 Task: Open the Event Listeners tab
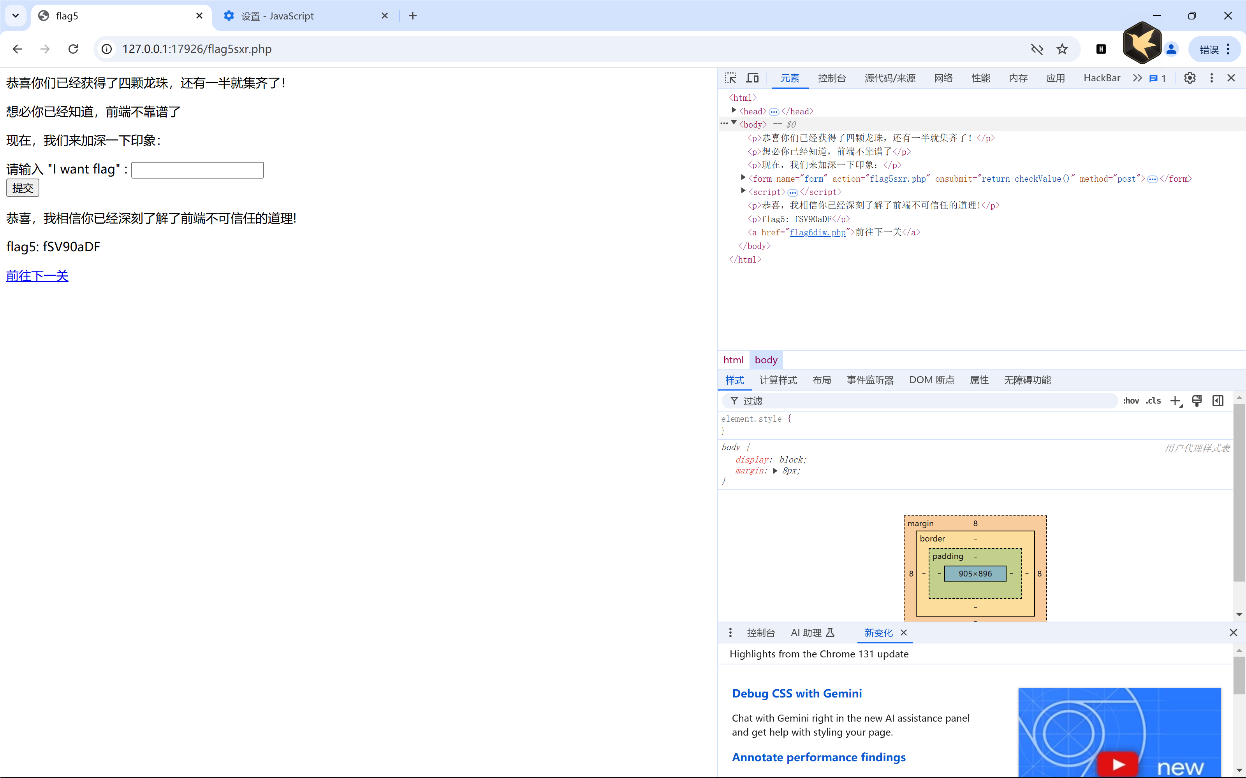tap(870, 380)
